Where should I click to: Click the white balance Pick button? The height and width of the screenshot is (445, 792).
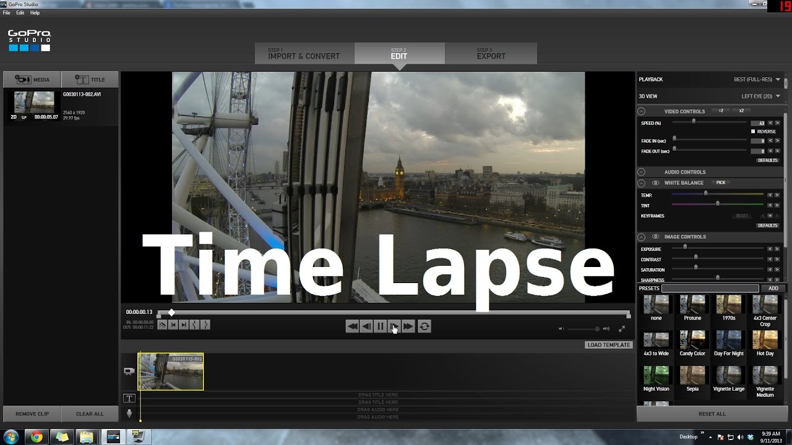click(721, 183)
